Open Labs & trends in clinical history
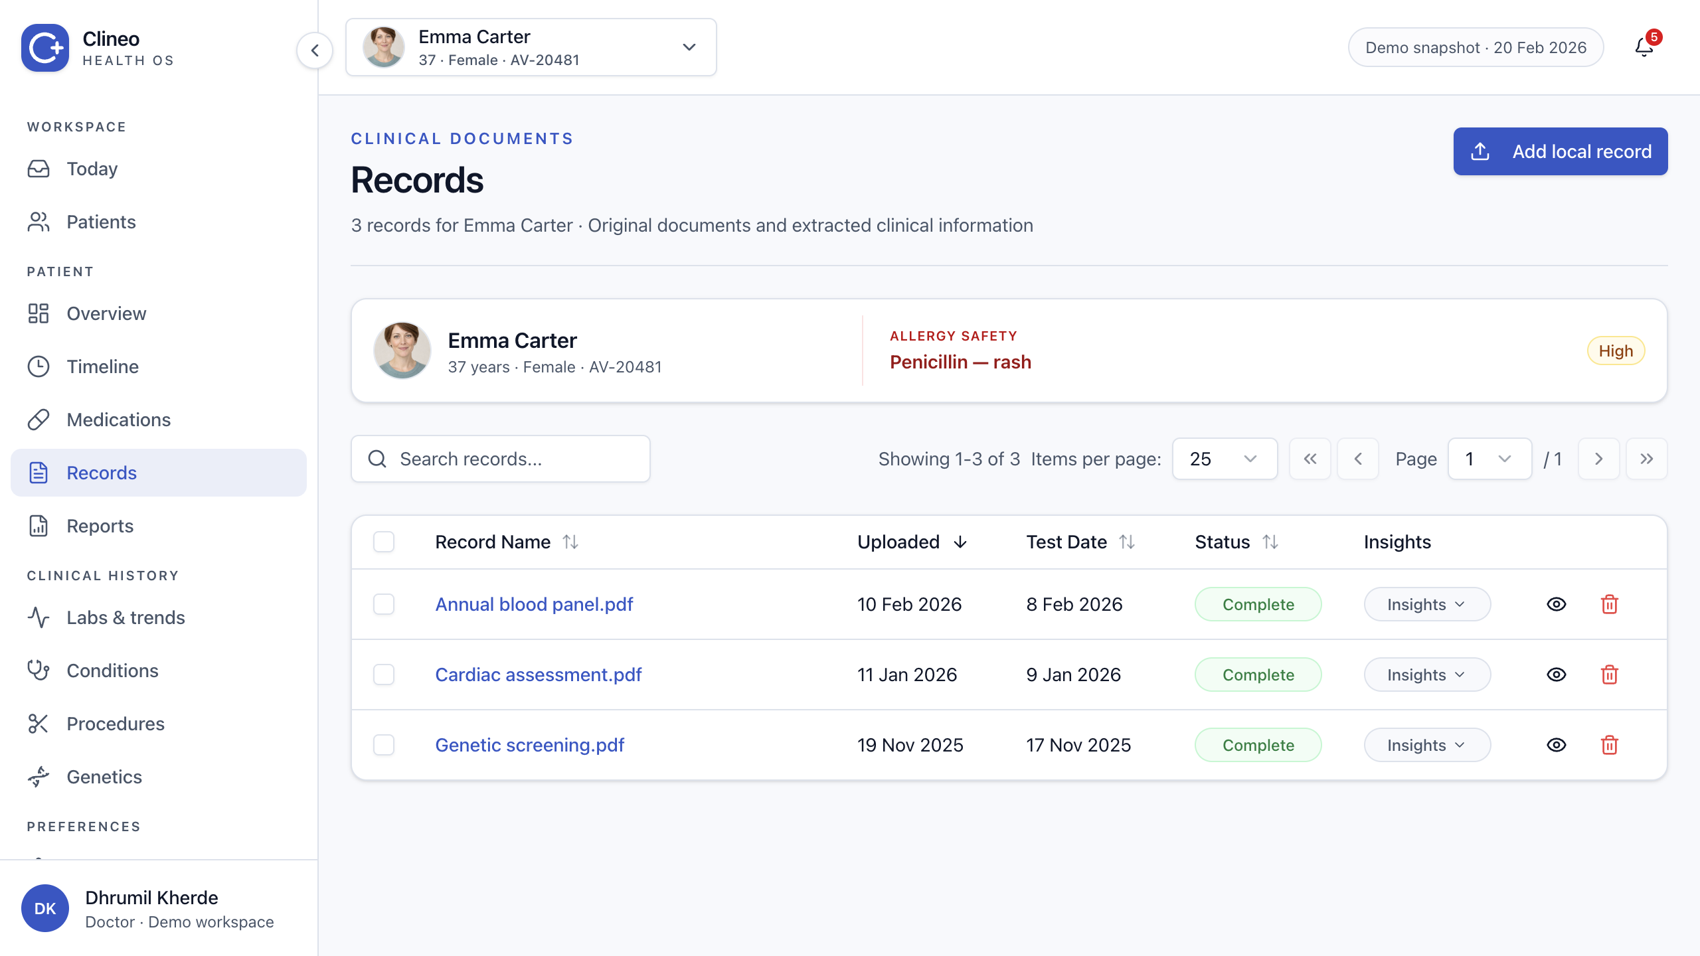This screenshot has height=956, width=1700. point(159,617)
